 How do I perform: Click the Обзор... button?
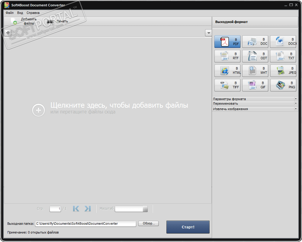[149, 224]
